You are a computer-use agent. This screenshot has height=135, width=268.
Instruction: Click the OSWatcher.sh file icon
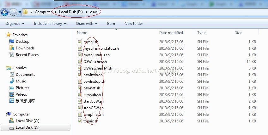(x=80, y=61)
